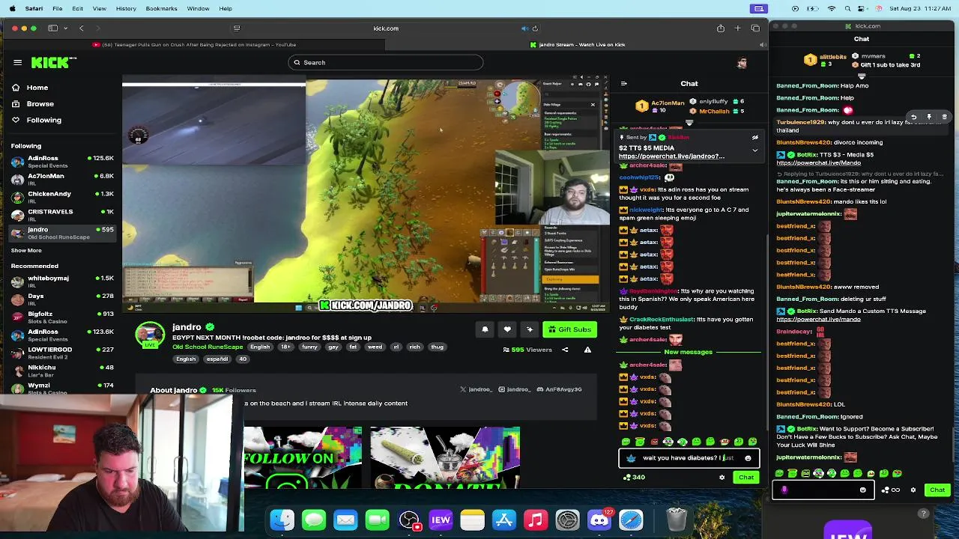
Task: Click the 'weed' stream tag
Action: click(375, 347)
